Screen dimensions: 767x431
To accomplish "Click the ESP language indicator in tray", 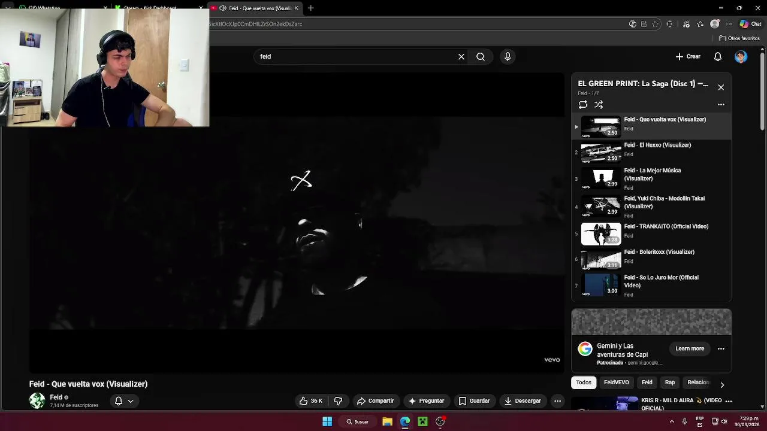I will pos(699,421).
